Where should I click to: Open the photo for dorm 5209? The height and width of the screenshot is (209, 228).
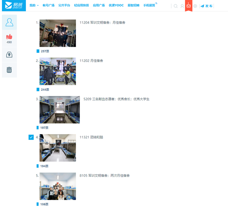60,110
